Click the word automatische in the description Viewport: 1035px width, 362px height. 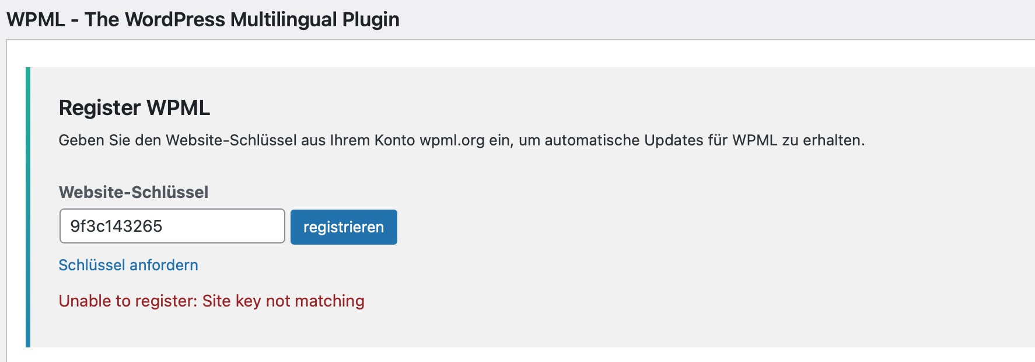point(592,141)
